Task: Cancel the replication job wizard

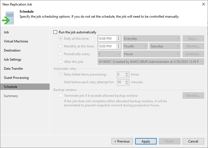Action: [x=193, y=141]
